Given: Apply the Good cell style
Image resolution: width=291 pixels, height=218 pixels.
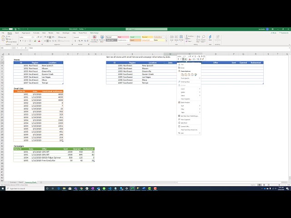Looking at the screenshot, I should click(x=135, y=37).
